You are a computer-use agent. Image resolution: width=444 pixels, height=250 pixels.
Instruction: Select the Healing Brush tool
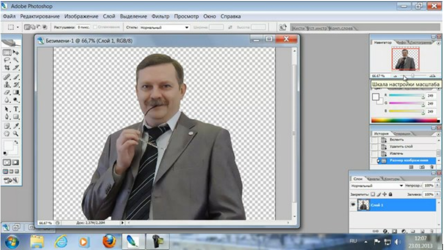click(7, 77)
